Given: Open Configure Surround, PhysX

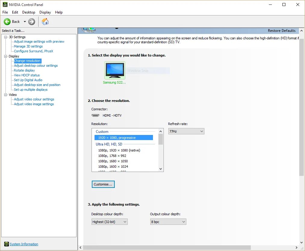Looking at the screenshot, I should [x=33, y=51].
